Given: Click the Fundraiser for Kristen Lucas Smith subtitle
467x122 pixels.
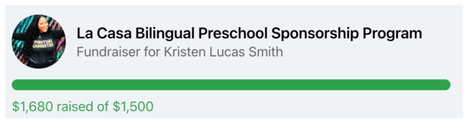Looking at the screenshot, I should coord(180,52).
